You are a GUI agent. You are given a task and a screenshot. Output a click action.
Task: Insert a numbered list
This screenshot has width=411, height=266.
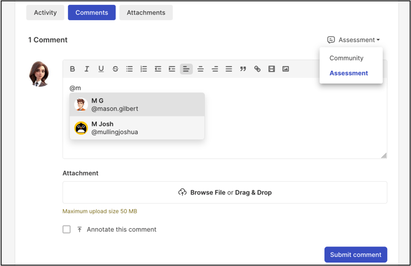(144, 69)
